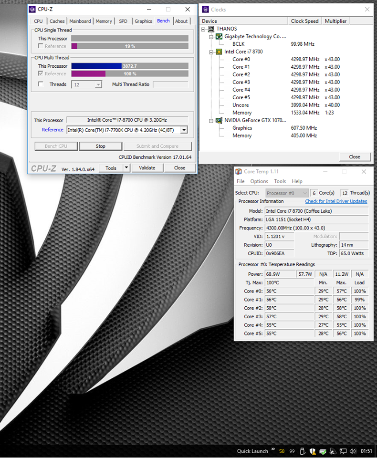The width and height of the screenshot is (377, 458).
Task: Click the single-thread Reference 19% bar
Action: coord(130,46)
